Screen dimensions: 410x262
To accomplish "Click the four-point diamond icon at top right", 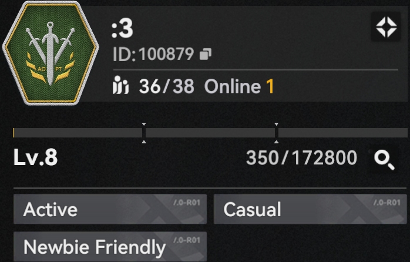I will pos(386,27).
